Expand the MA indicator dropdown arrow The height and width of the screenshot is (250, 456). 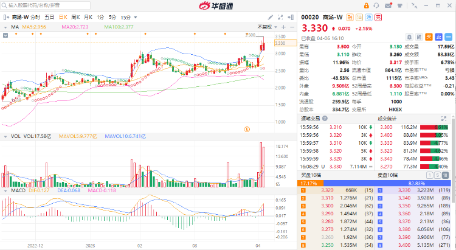[5, 27]
